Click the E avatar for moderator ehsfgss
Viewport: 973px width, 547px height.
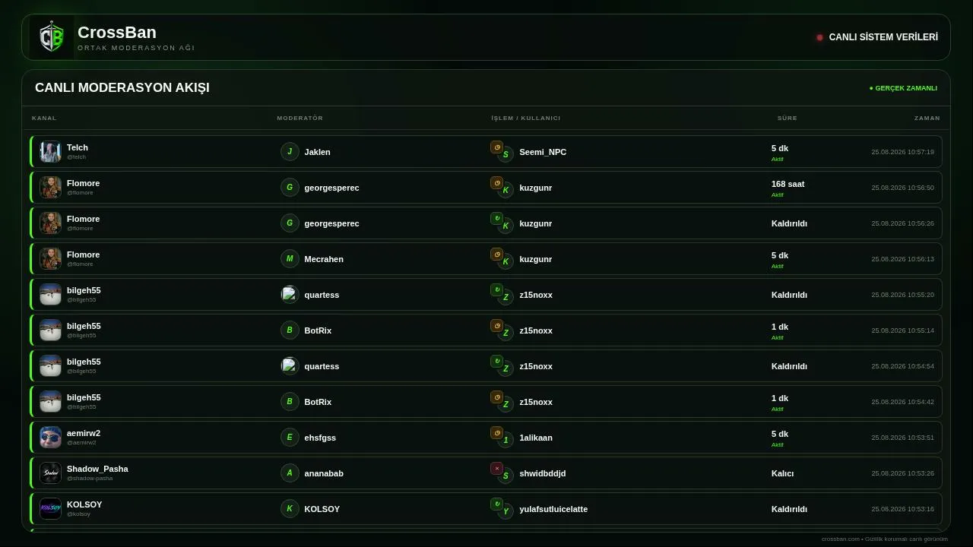click(290, 438)
